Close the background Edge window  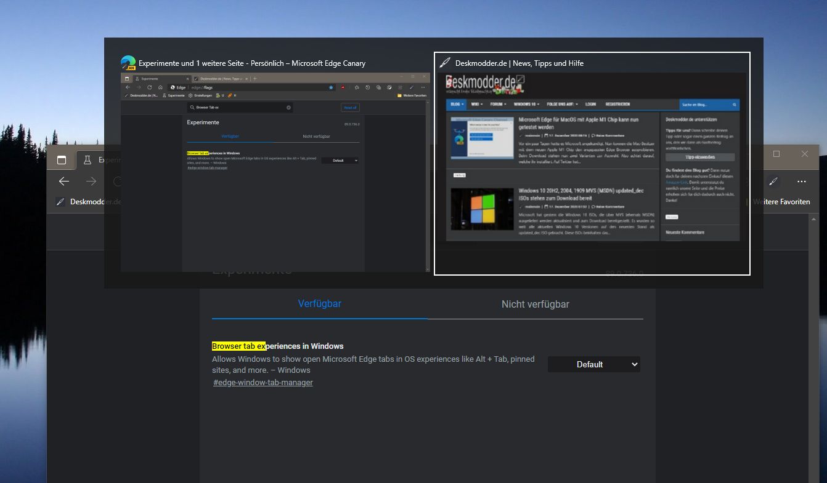coord(805,154)
